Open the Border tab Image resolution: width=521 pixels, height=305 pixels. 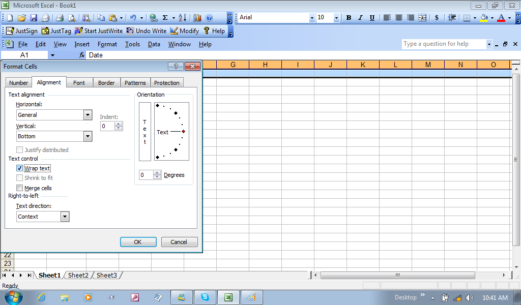pyautogui.click(x=106, y=83)
